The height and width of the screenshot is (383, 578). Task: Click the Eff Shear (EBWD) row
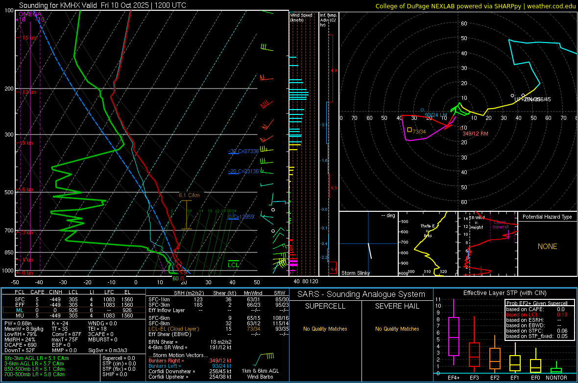click(x=218, y=334)
